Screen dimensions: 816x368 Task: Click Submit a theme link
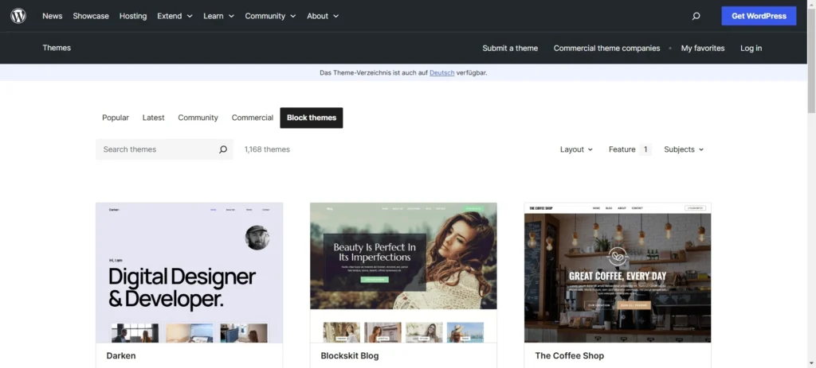coord(510,48)
